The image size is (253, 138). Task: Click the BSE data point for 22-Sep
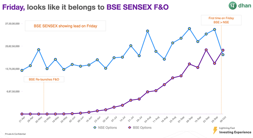[x=206, y=50]
